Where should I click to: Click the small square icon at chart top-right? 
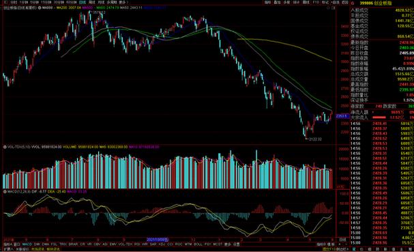334,8
